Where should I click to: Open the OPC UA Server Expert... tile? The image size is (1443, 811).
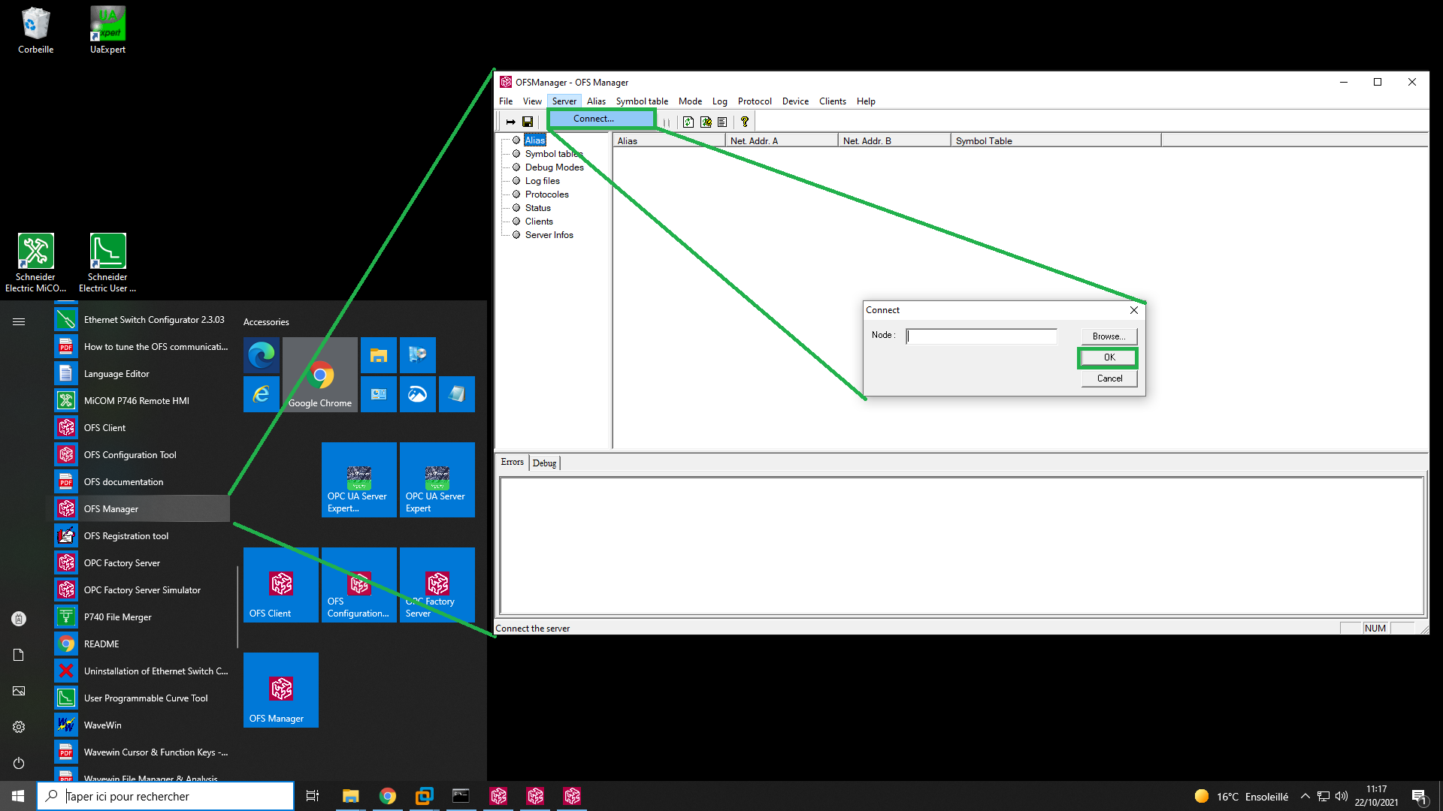click(359, 480)
